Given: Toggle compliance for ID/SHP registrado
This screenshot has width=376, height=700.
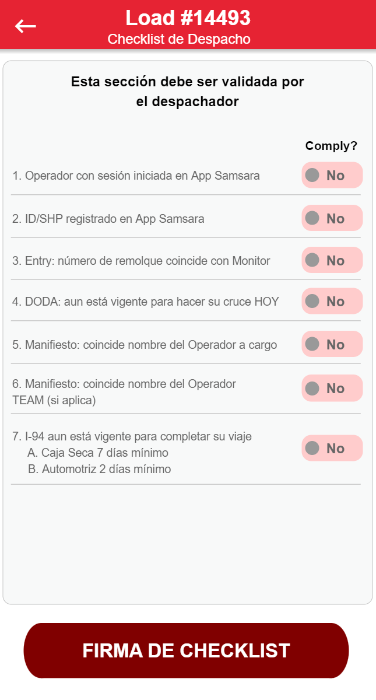Looking at the screenshot, I should click(332, 218).
